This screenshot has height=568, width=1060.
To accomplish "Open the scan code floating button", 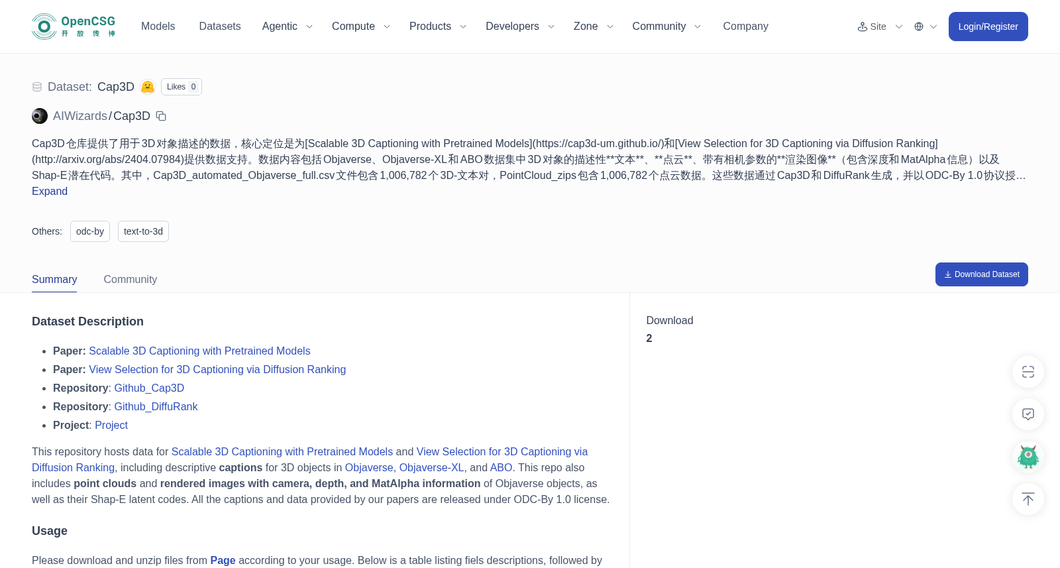I will [x=1028, y=372].
